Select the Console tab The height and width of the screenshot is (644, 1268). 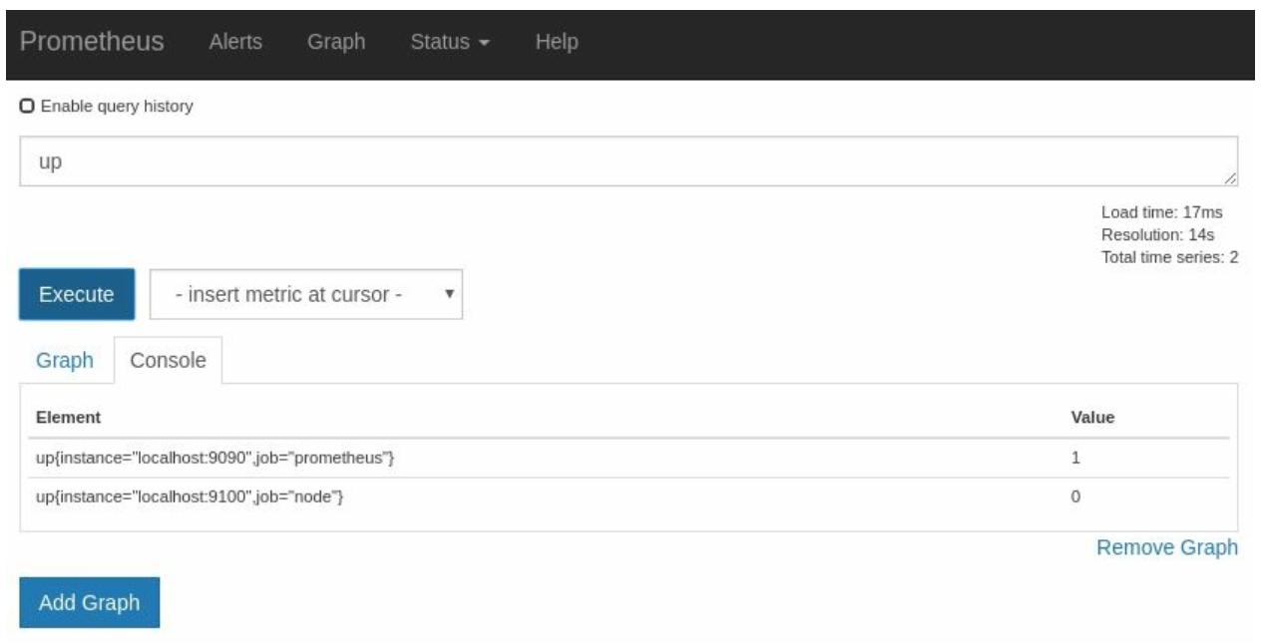[168, 360]
